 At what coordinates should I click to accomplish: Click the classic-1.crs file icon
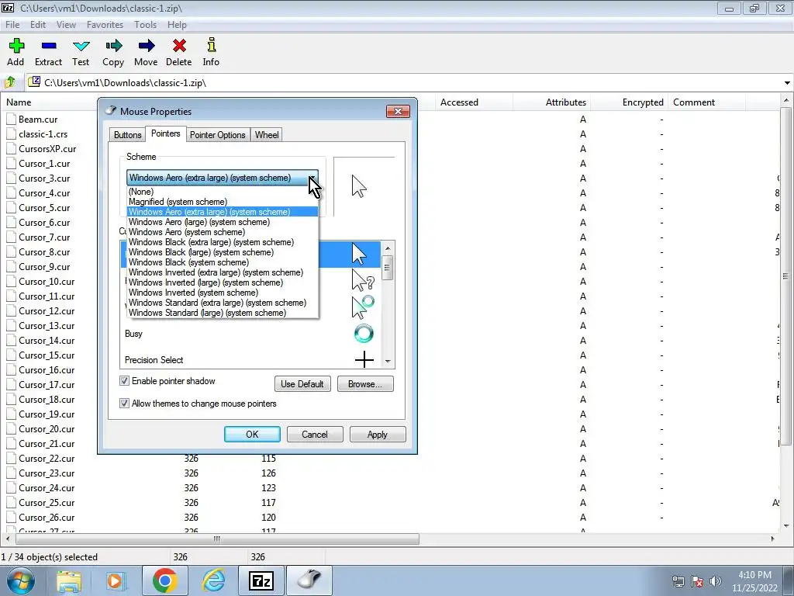(11, 133)
